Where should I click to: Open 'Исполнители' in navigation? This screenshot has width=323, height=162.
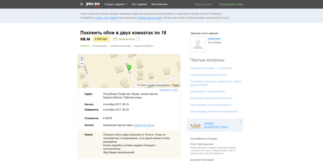click(x=159, y=4)
